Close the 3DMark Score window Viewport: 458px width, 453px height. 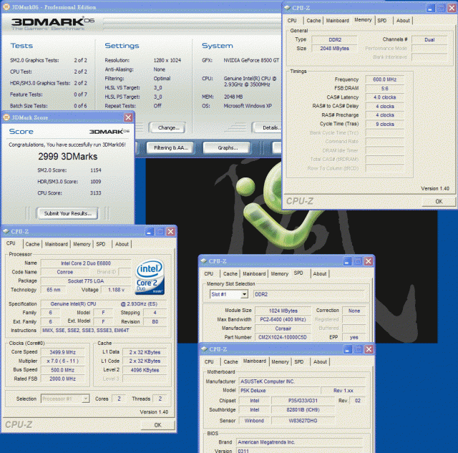click(128, 117)
